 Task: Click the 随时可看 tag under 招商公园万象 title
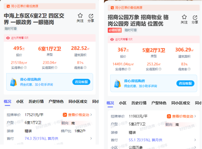[131, 30]
